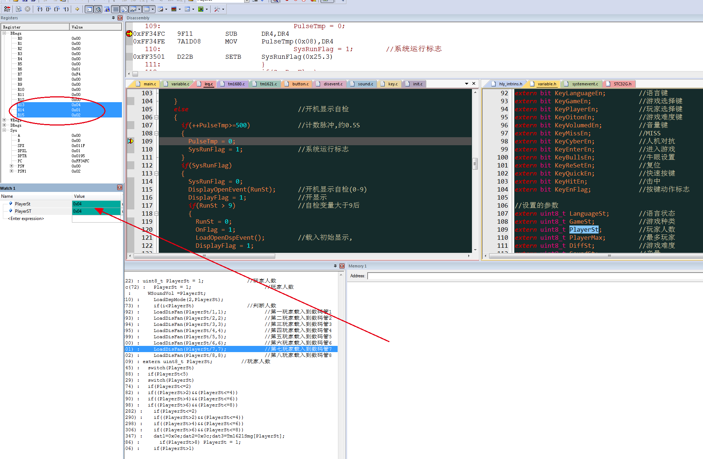Switch to the systemevent.c tab

click(582, 84)
